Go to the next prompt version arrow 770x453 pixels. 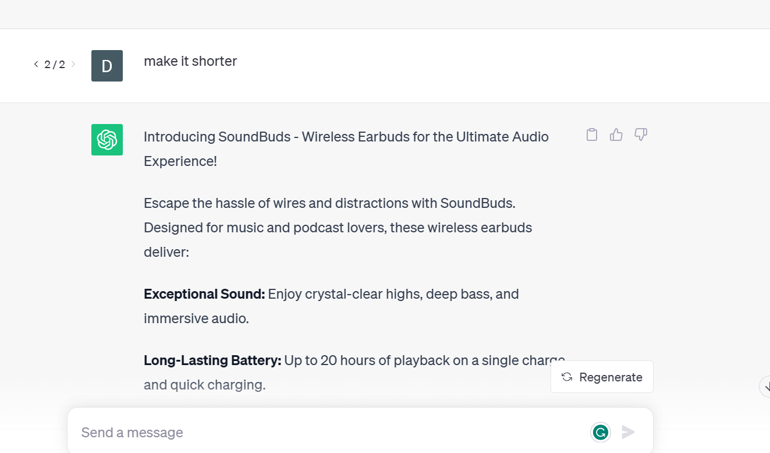pyautogui.click(x=73, y=64)
